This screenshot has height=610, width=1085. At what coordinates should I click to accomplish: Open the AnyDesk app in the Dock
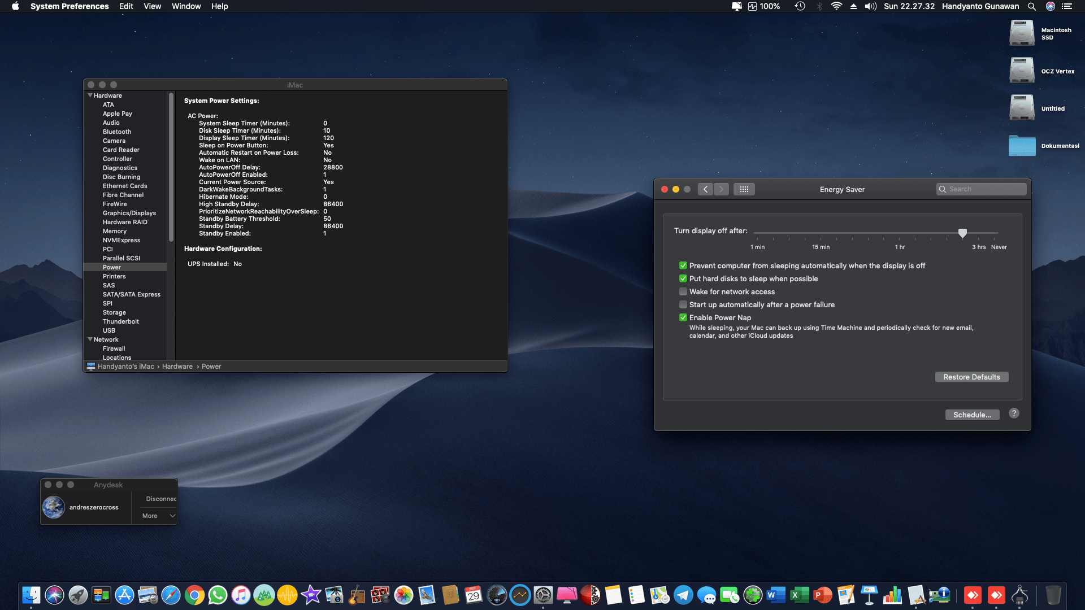pyautogui.click(x=973, y=595)
